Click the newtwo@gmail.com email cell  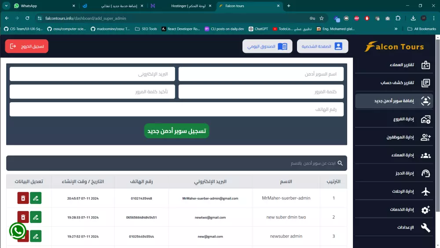(x=210, y=218)
